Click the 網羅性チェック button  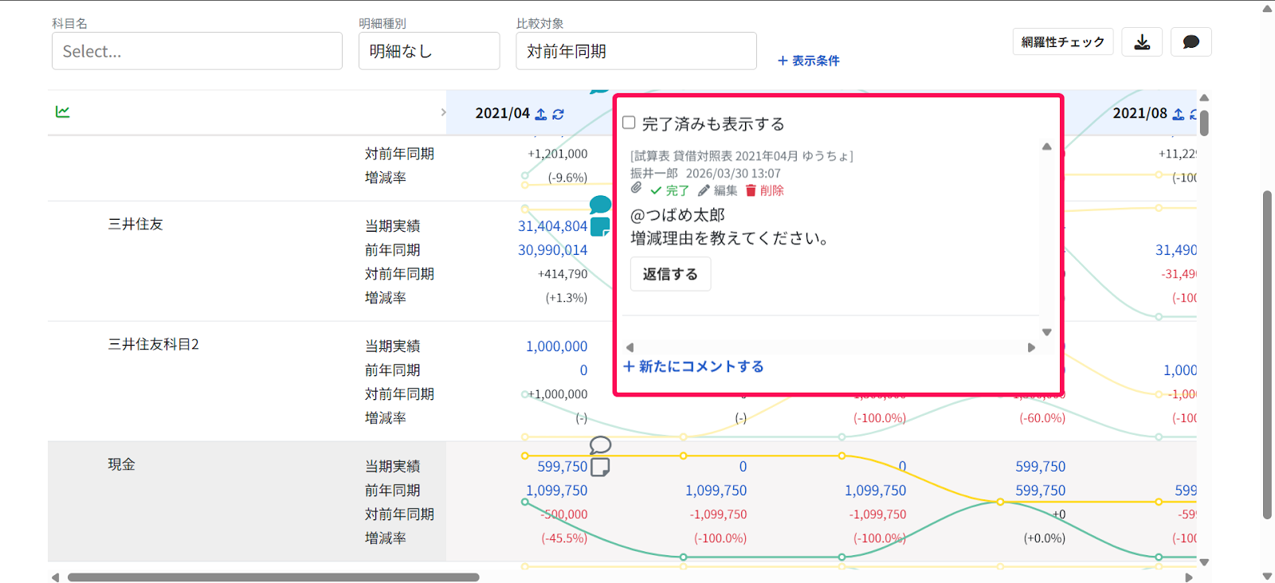[x=1063, y=42]
